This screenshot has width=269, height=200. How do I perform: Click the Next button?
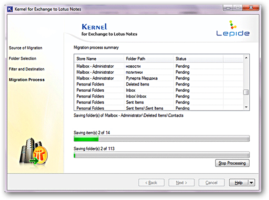181,183
